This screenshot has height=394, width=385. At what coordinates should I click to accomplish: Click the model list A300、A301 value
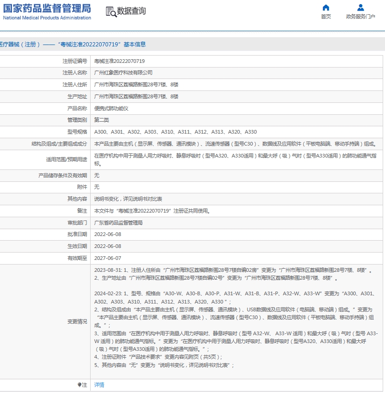coord(175,132)
